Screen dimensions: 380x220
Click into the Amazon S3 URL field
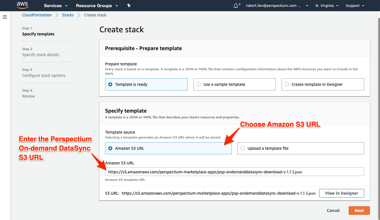point(234,172)
